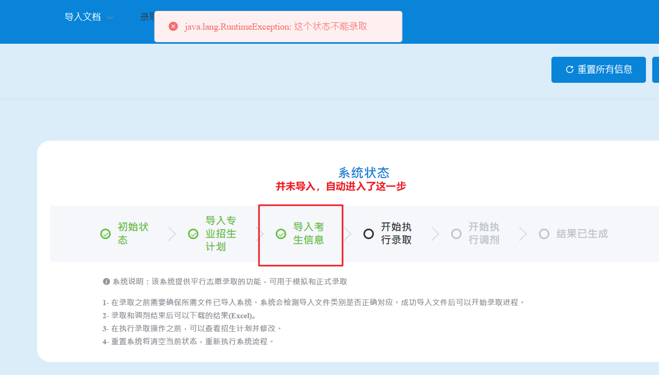Image resolution: width=659 pixels, height=375 pixels.
Task: Click the red-boxed 导入考生信息 stage
Action: [301, 234]
